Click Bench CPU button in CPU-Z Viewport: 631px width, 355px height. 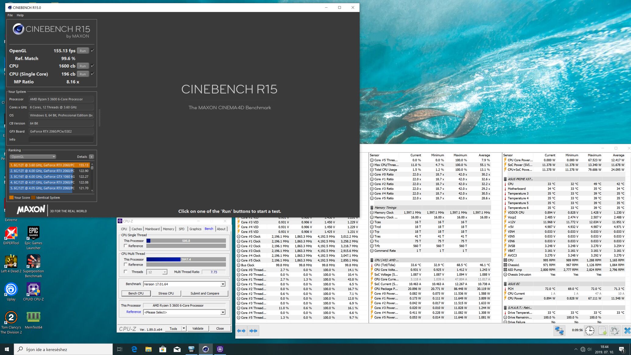tap(136, 293)
